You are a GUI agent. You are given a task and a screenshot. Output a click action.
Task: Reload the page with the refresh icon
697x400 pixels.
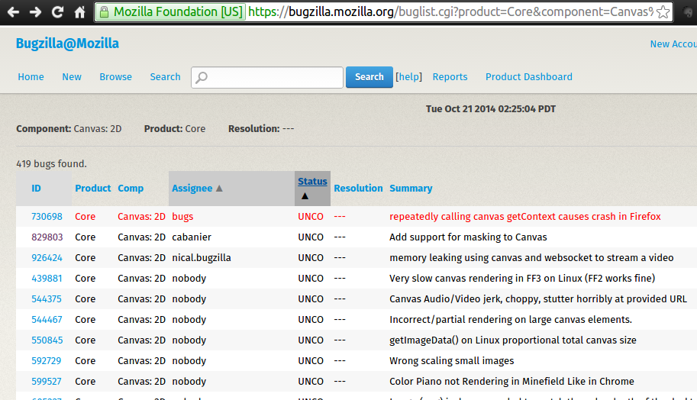click(x=57, y=12)
